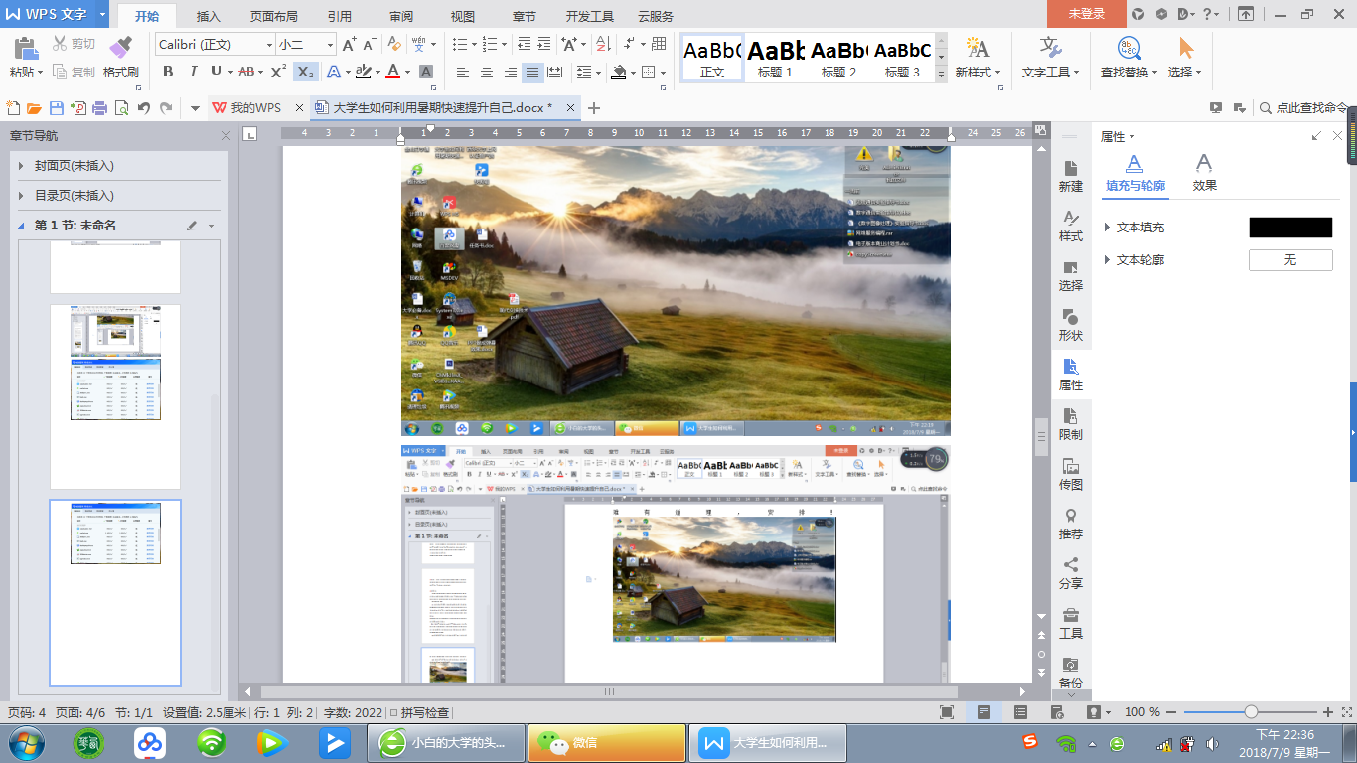Screen dimensions: 1357x763
Task: Click the clear formatting eraser icon
Action: click(x=394, y=45)
